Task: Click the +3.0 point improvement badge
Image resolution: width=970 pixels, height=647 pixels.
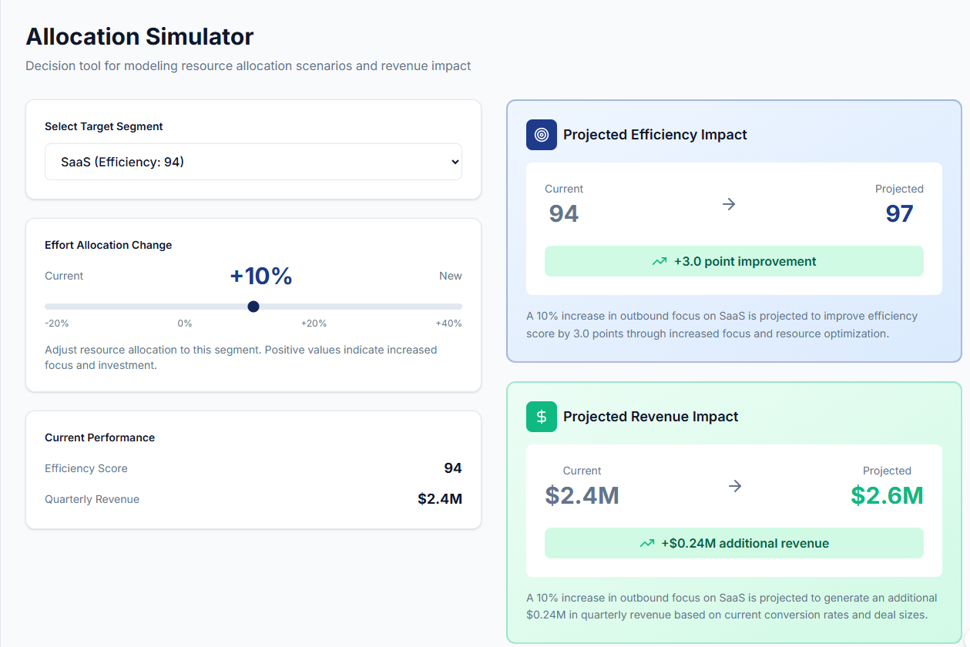Action: tap(734, 261)
